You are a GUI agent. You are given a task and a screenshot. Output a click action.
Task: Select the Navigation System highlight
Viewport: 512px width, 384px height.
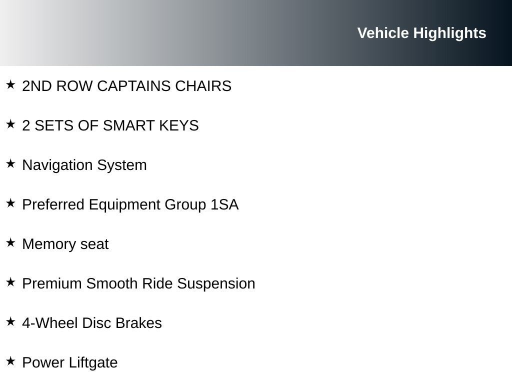click(x=84, y=165)
